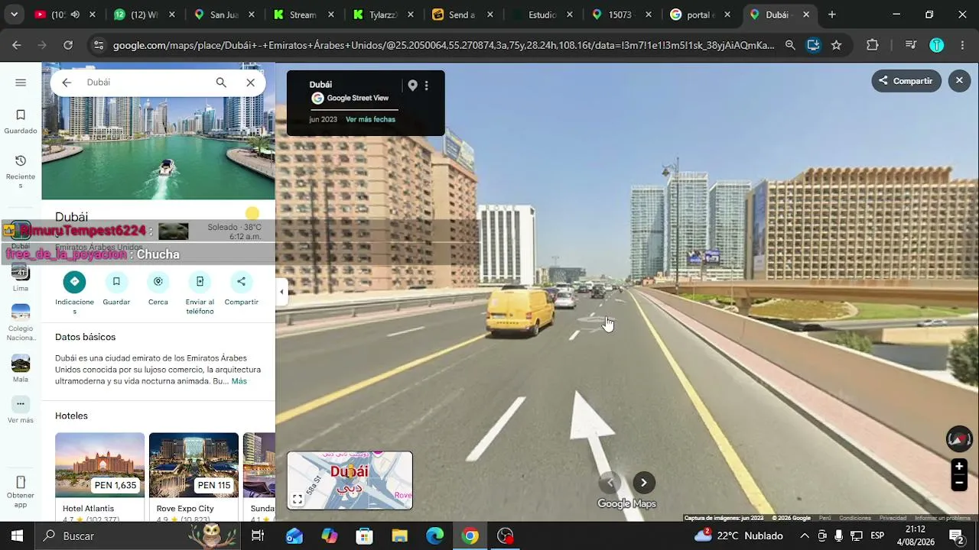
Task: Reload the current page
Action: coord(68,45)
